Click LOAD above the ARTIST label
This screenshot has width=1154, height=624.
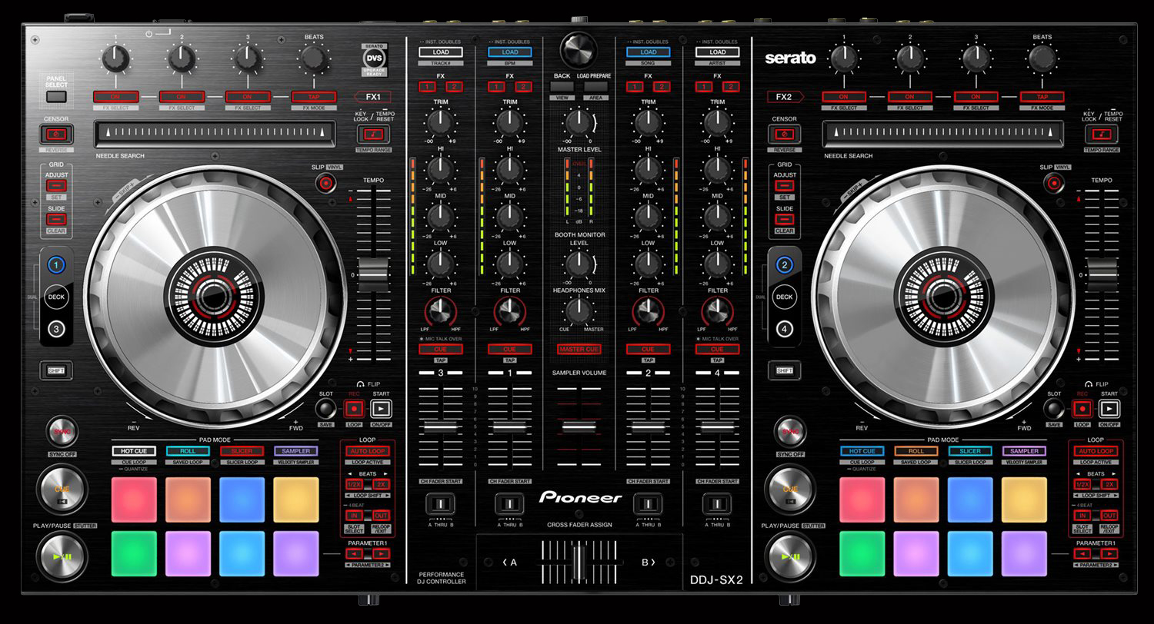click(x=717, y=52)
